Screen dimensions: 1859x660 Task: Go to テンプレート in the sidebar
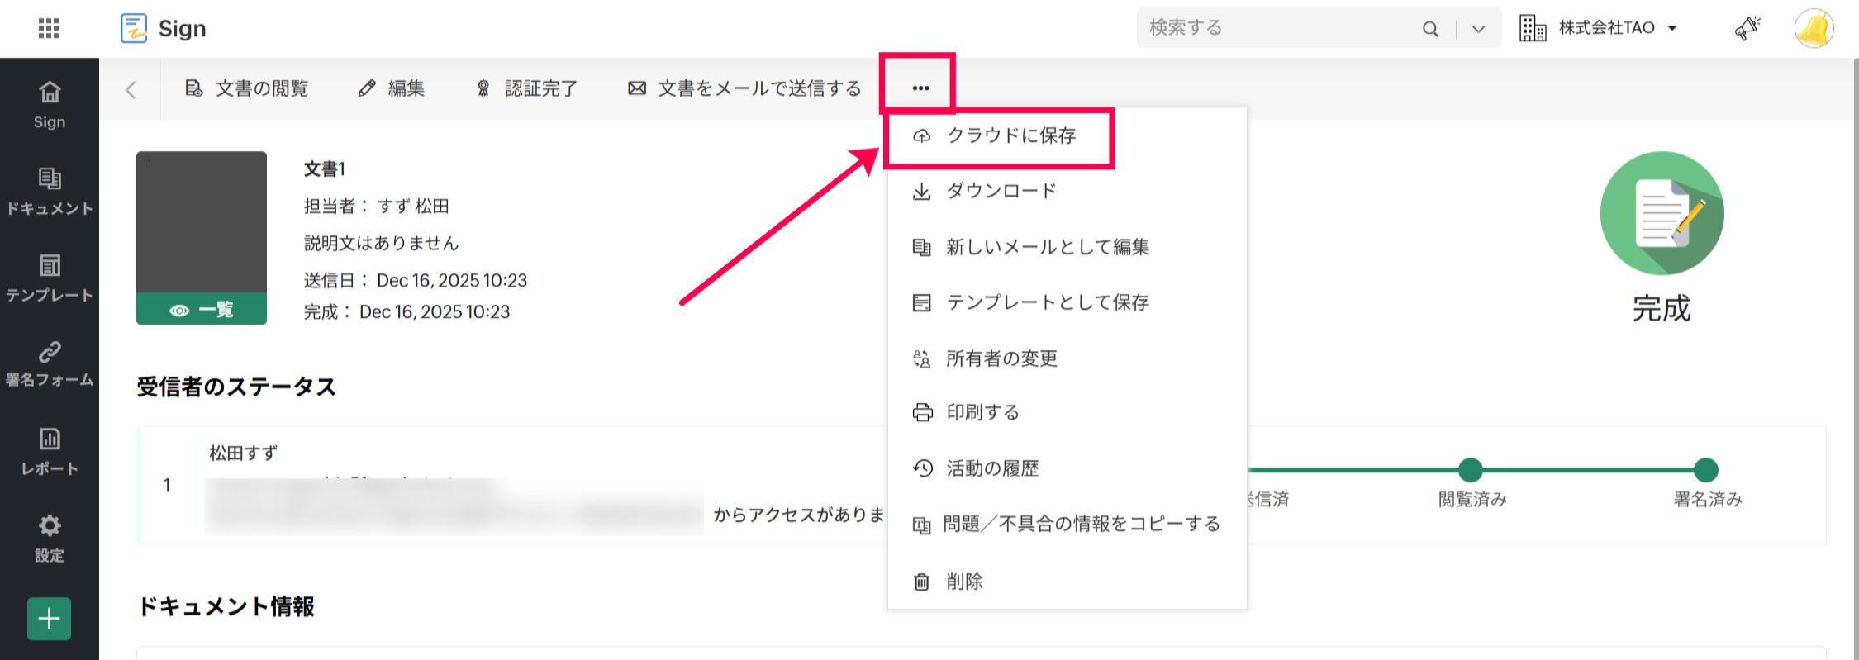click(50, 278)
